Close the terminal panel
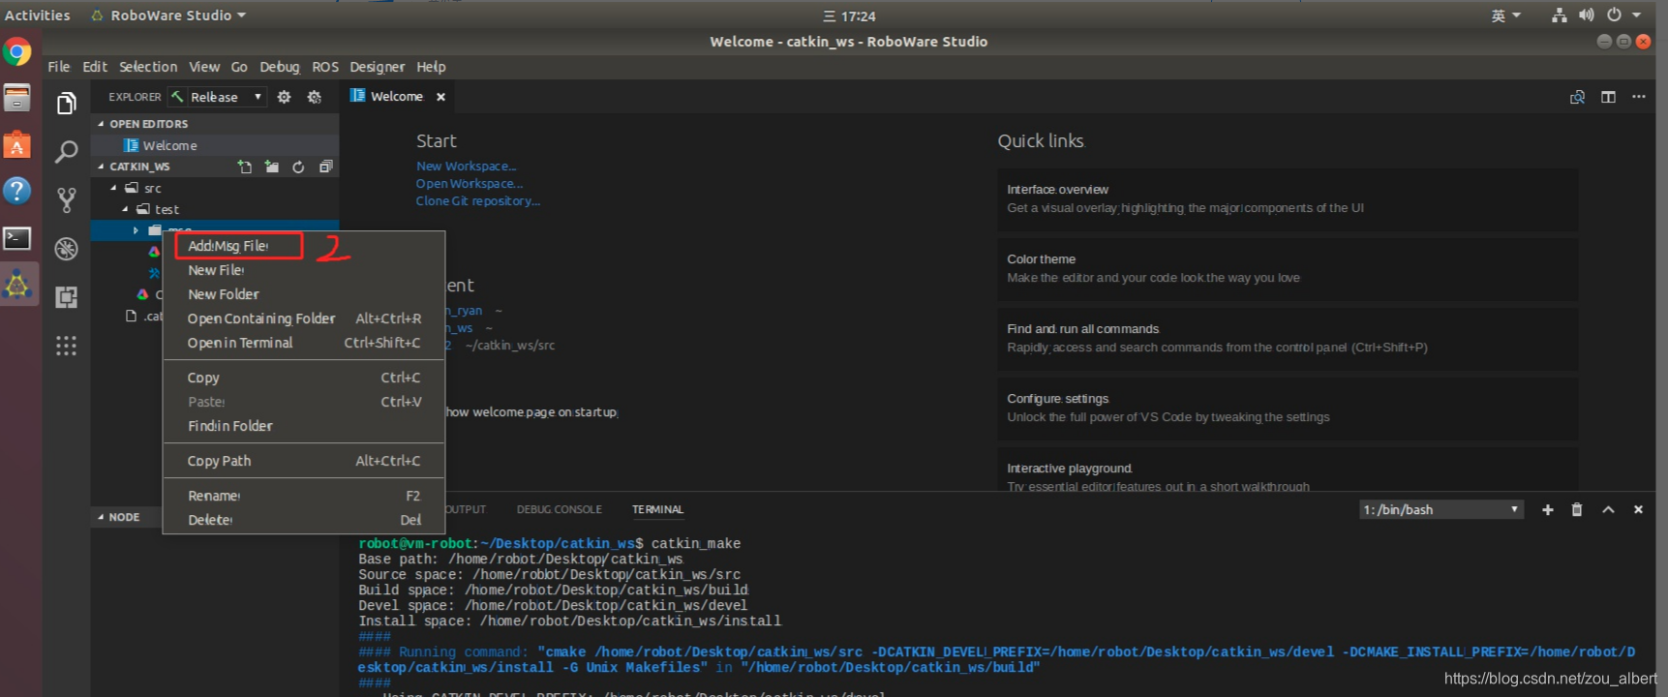 [1638, 510]
